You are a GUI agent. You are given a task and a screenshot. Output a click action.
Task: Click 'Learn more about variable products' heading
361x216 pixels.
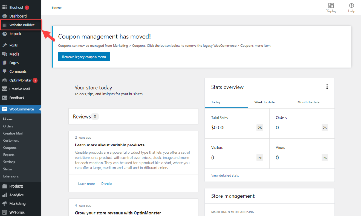(x=110, y=145)
